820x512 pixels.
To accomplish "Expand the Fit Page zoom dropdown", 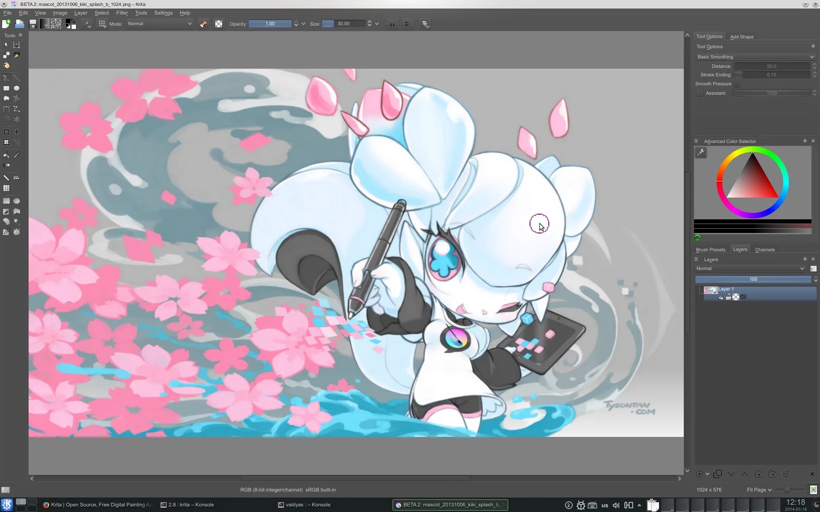I will [x=759, y=490].
